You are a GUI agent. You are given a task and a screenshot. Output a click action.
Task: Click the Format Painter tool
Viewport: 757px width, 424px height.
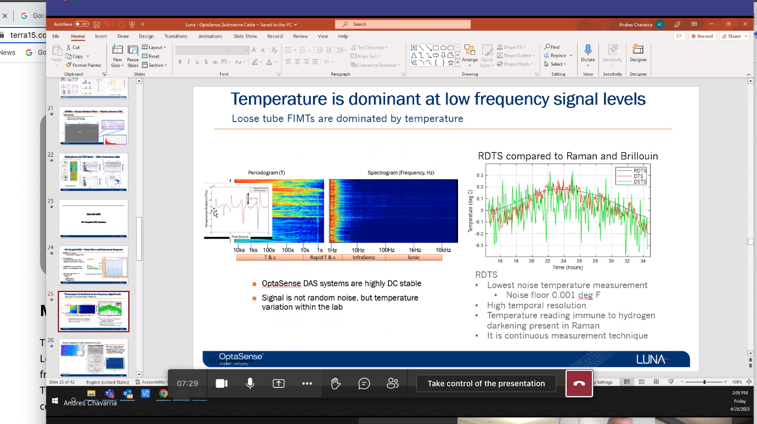pos(84,65)
